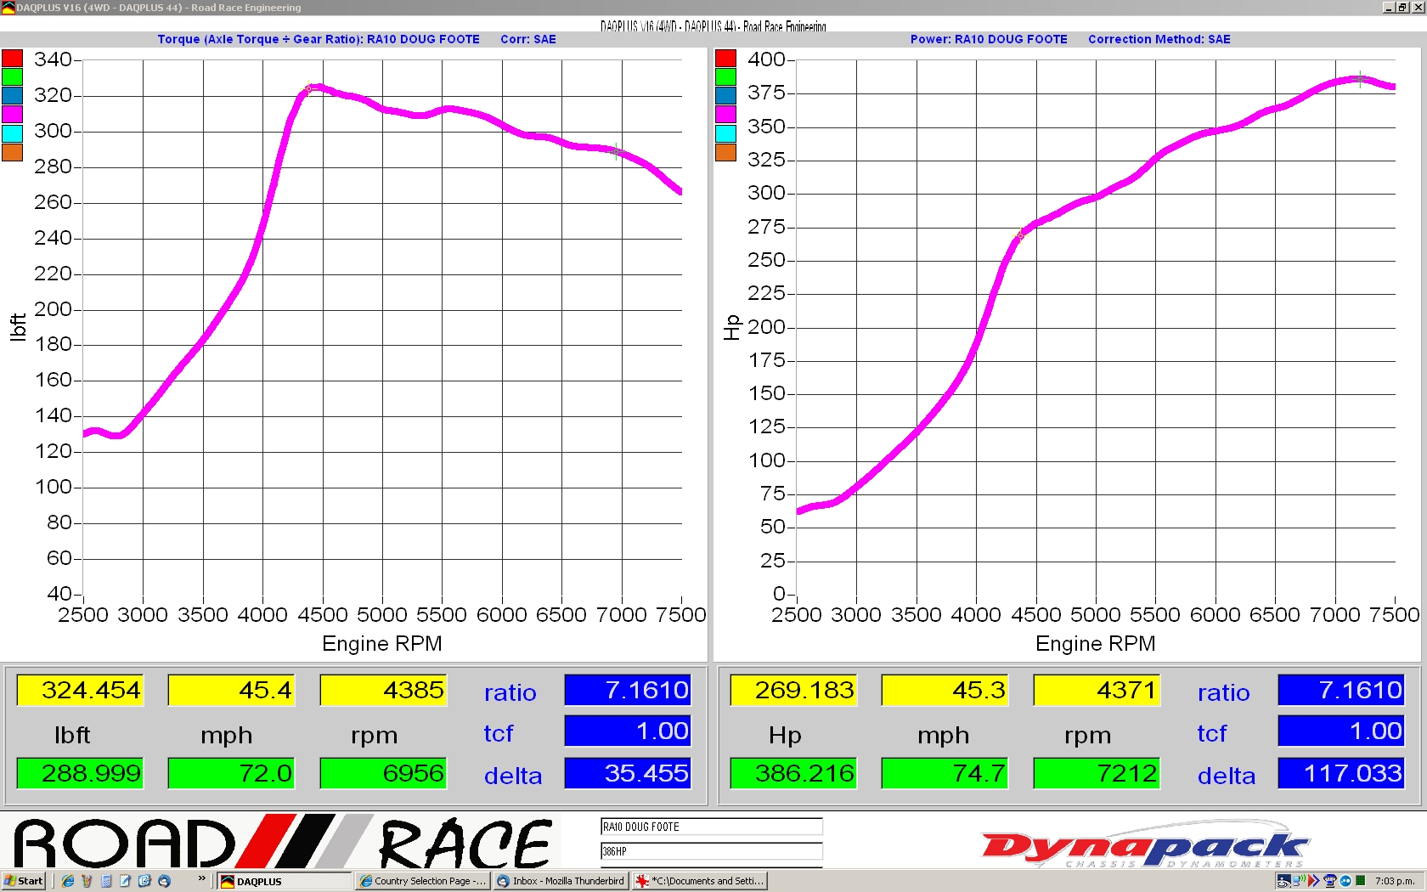Expand the quick launch overflow chevron

click(201, 878)
